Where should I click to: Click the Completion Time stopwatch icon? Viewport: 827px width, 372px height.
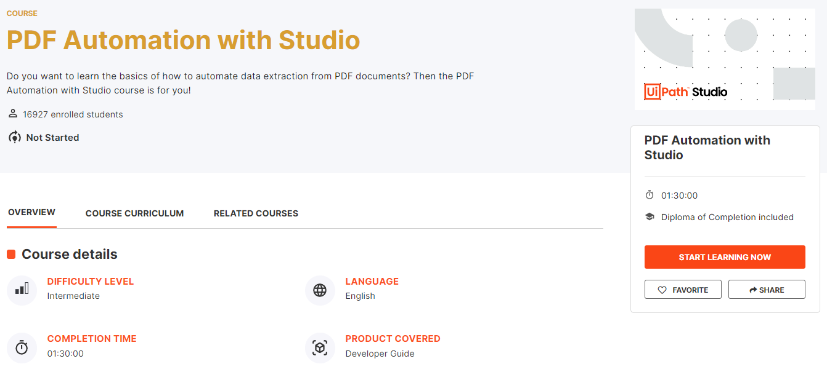tap(22, 347)
